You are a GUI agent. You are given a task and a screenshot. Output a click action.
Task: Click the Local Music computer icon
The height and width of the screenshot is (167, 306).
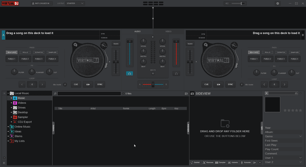coord(12,93)
